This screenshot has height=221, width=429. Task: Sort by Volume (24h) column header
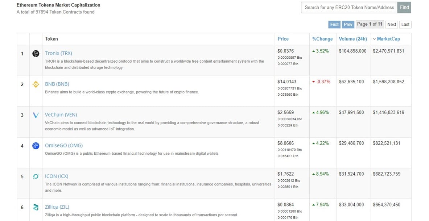coord(353,39)
